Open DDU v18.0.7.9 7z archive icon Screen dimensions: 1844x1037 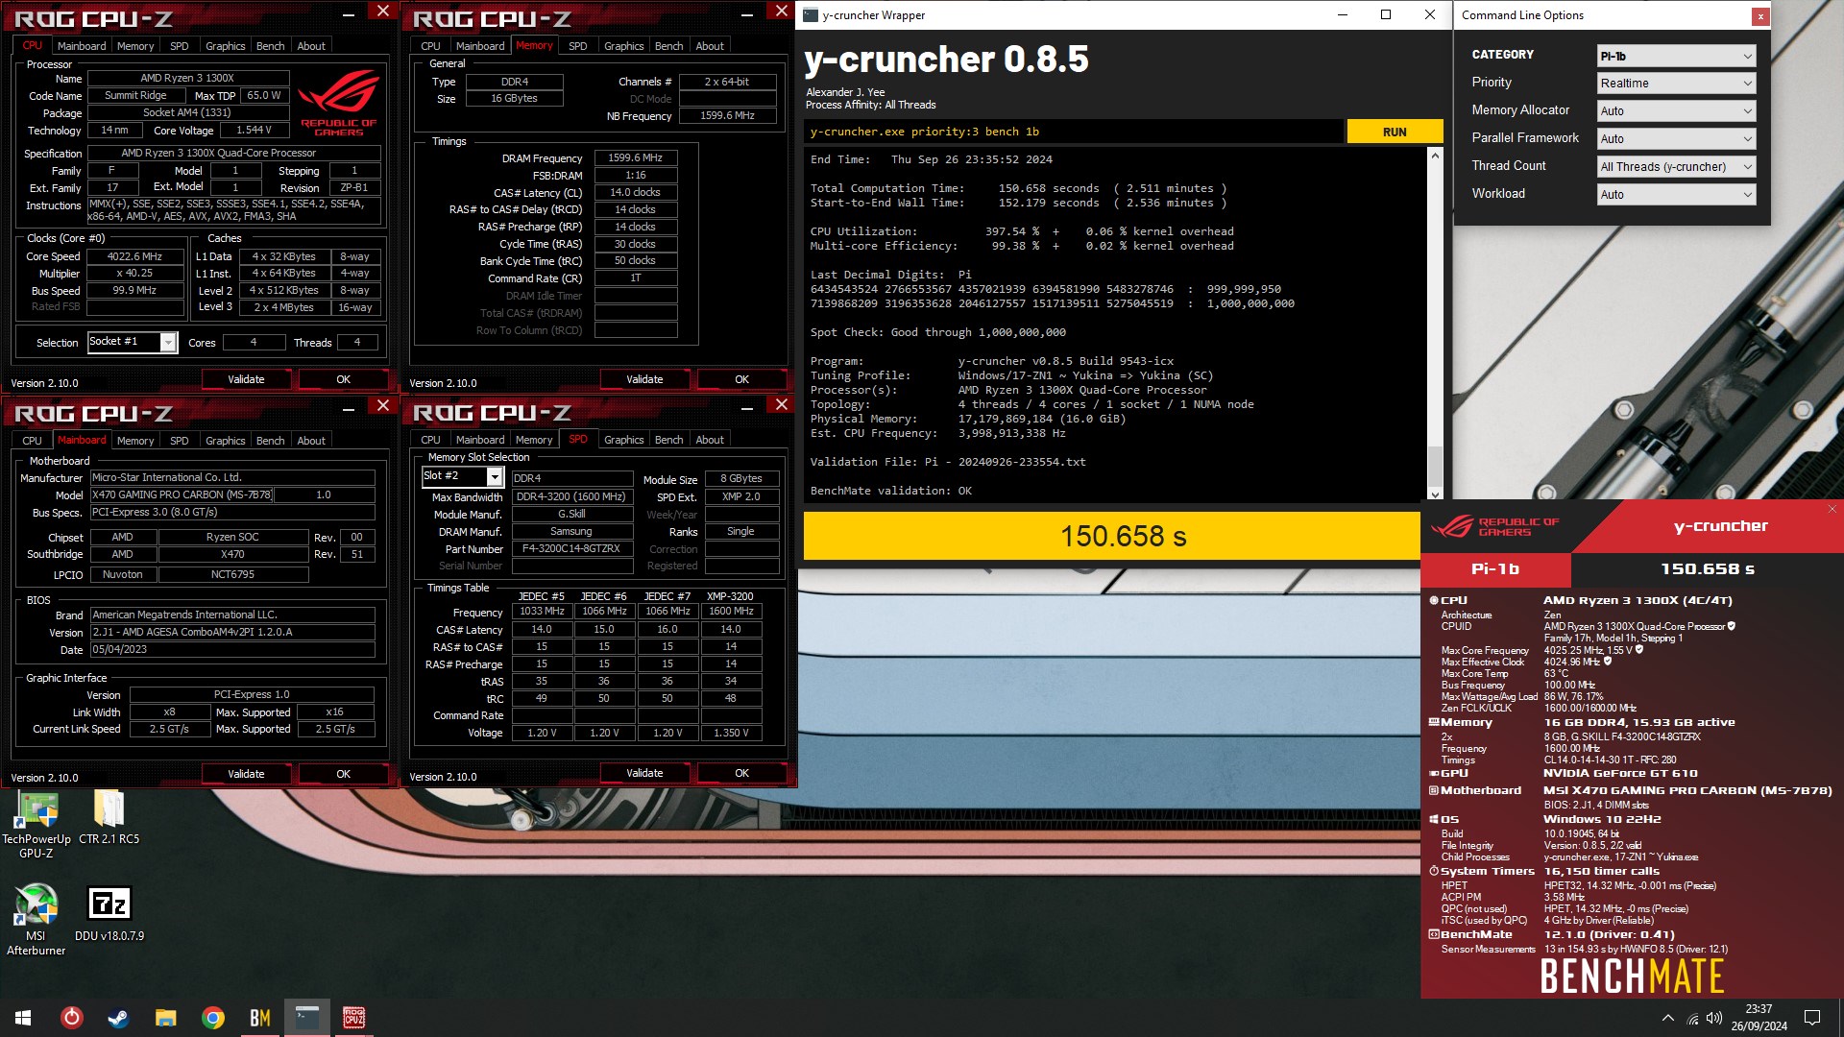point(109,913)
